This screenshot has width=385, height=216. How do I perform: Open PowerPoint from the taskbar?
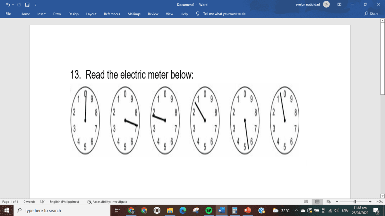point(247,210)
